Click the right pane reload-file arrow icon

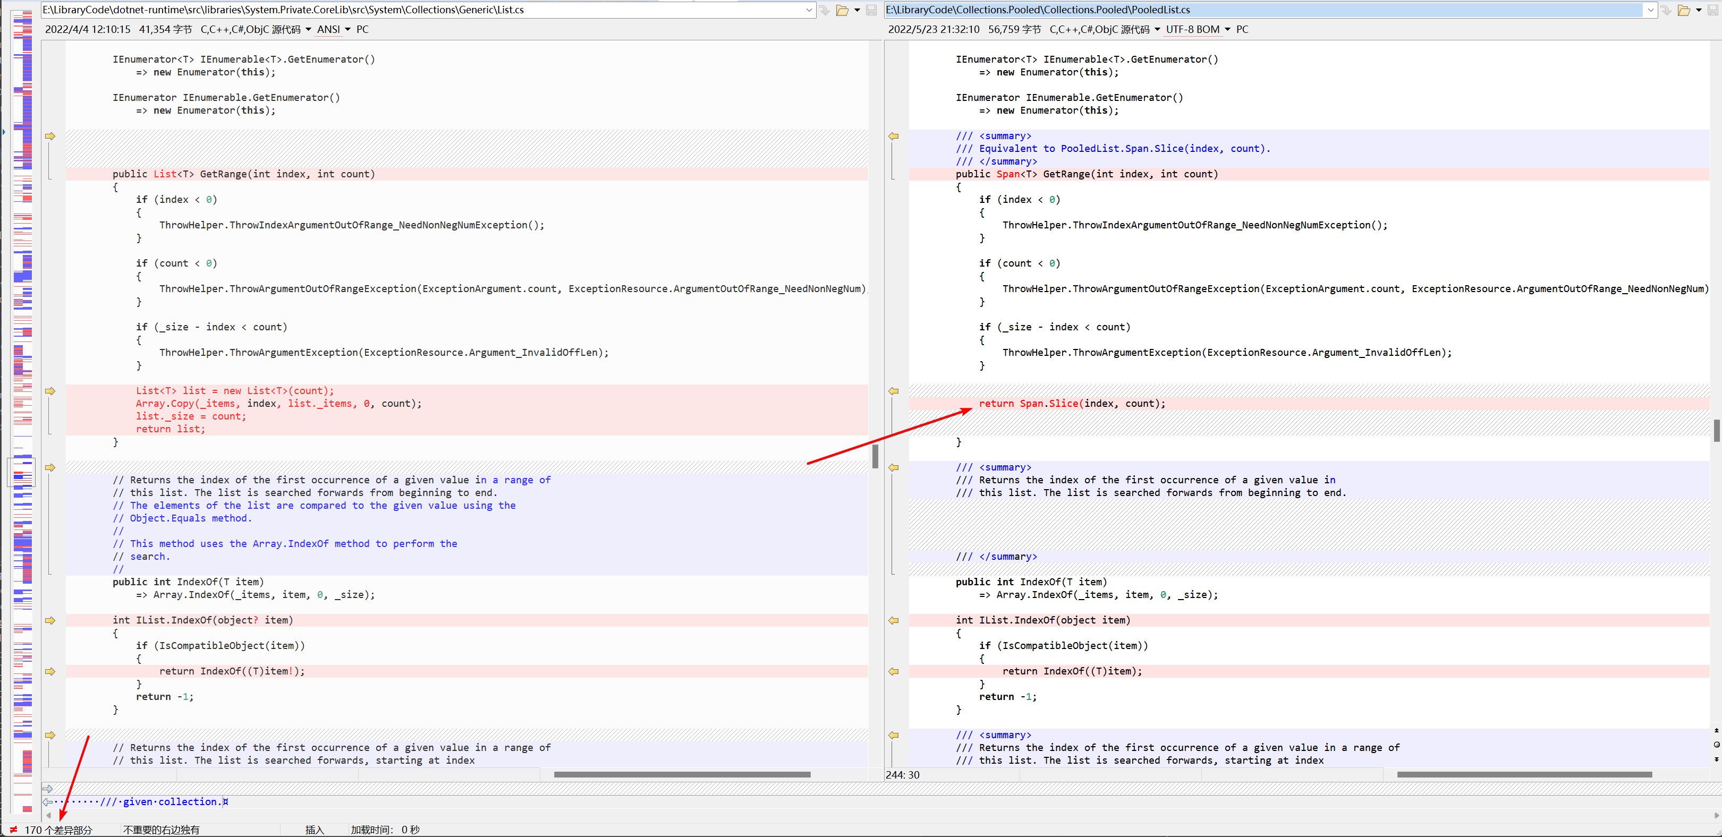pos(1667,10)
